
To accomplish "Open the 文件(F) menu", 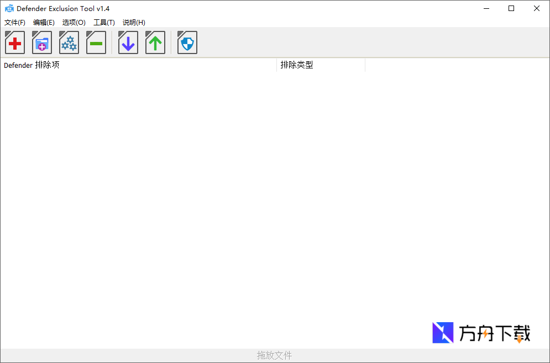I will pos(14,23).
